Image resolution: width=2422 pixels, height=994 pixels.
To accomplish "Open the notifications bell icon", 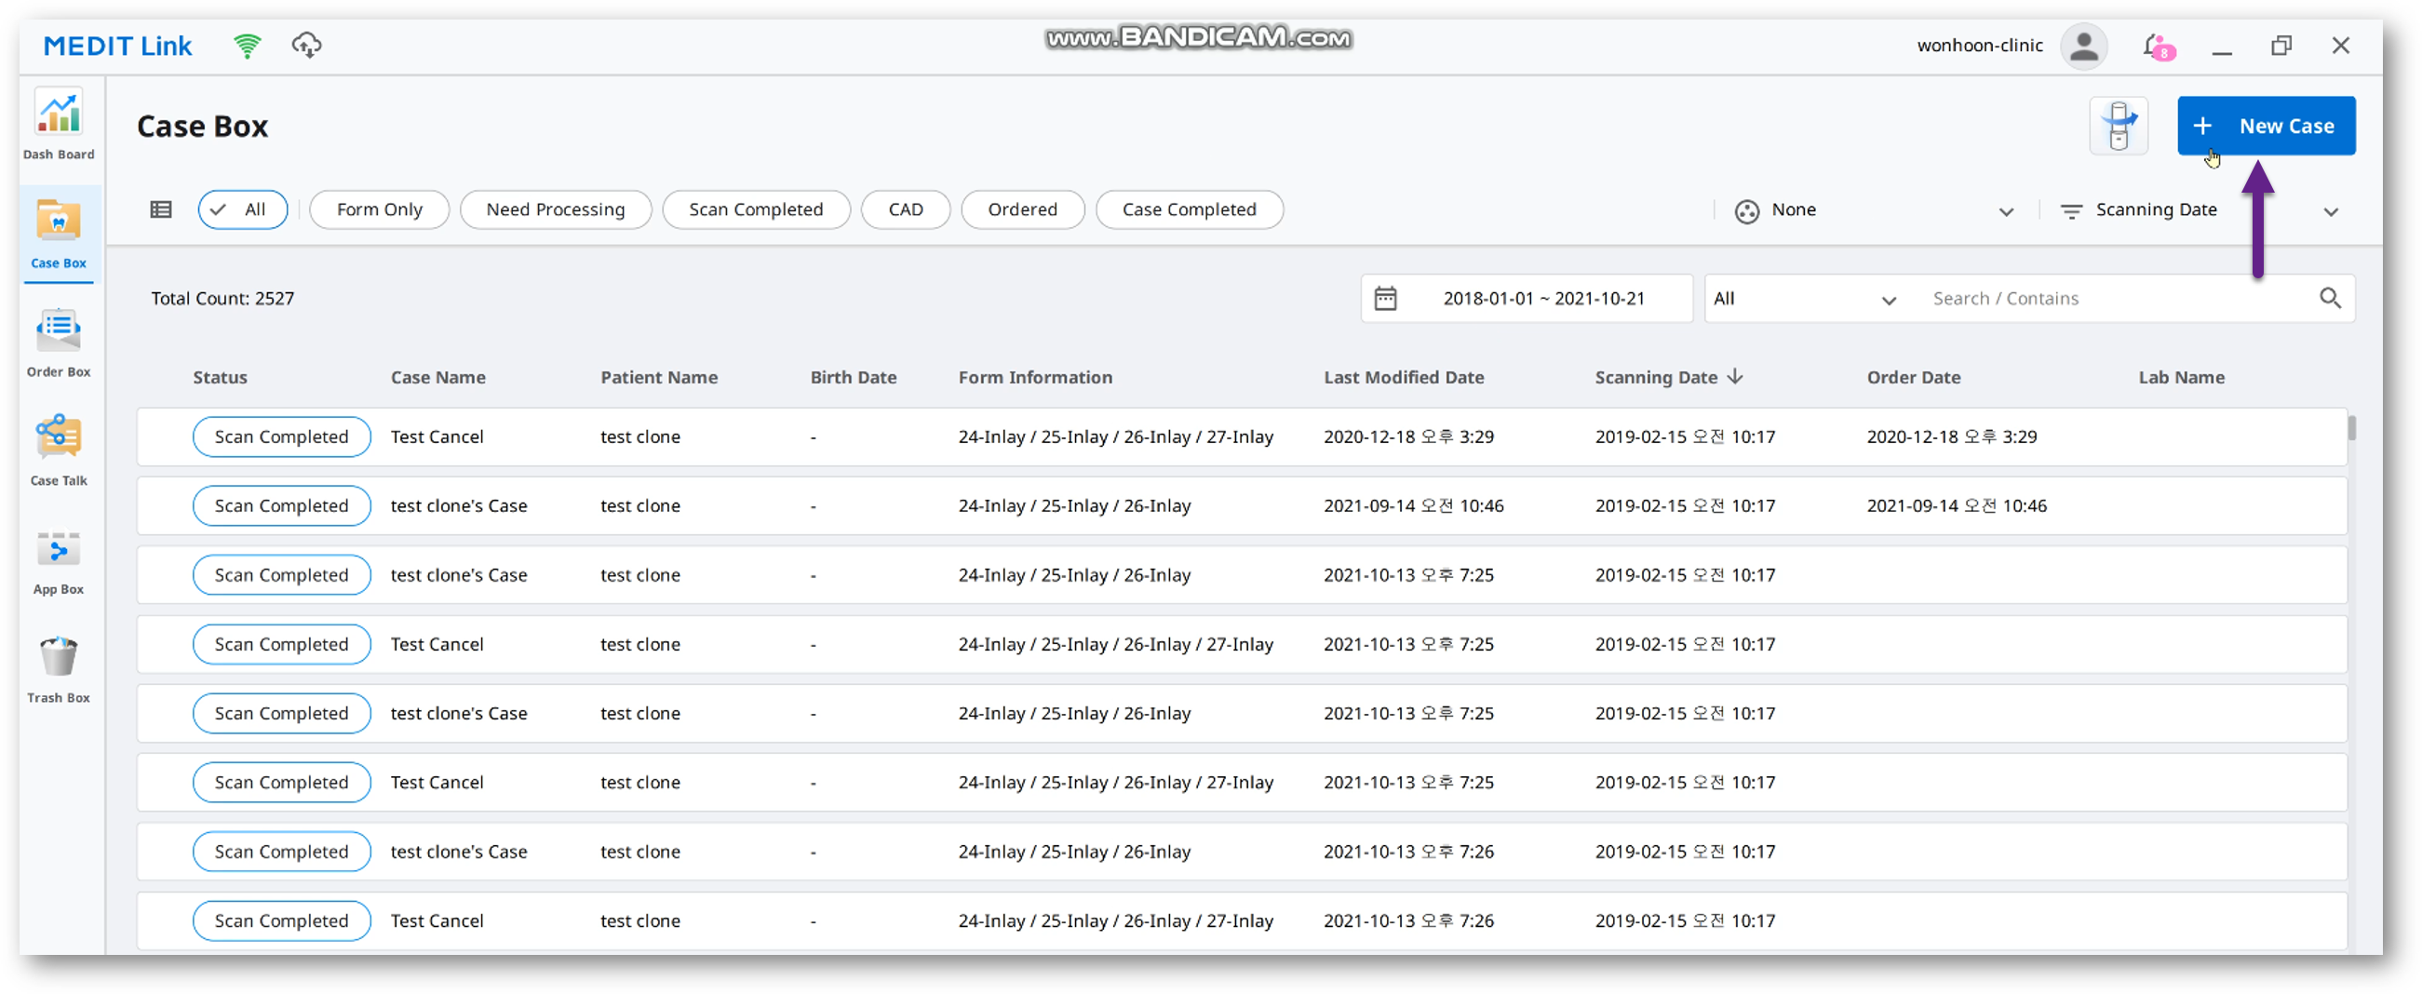I will (x=2158, y=47).
